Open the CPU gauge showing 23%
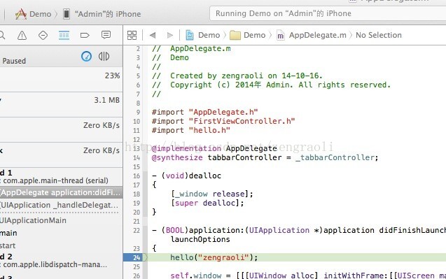Viewport: 446px width, 279px height. click(x=61, y=79)
